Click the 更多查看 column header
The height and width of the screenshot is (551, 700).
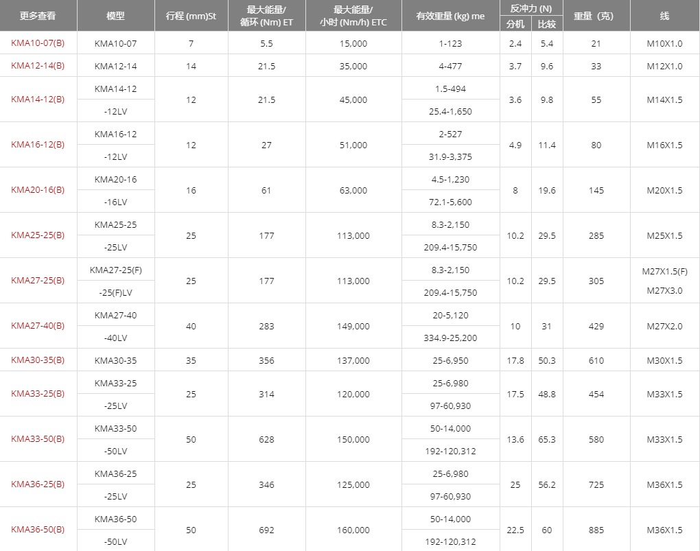(x=38, y=16)
